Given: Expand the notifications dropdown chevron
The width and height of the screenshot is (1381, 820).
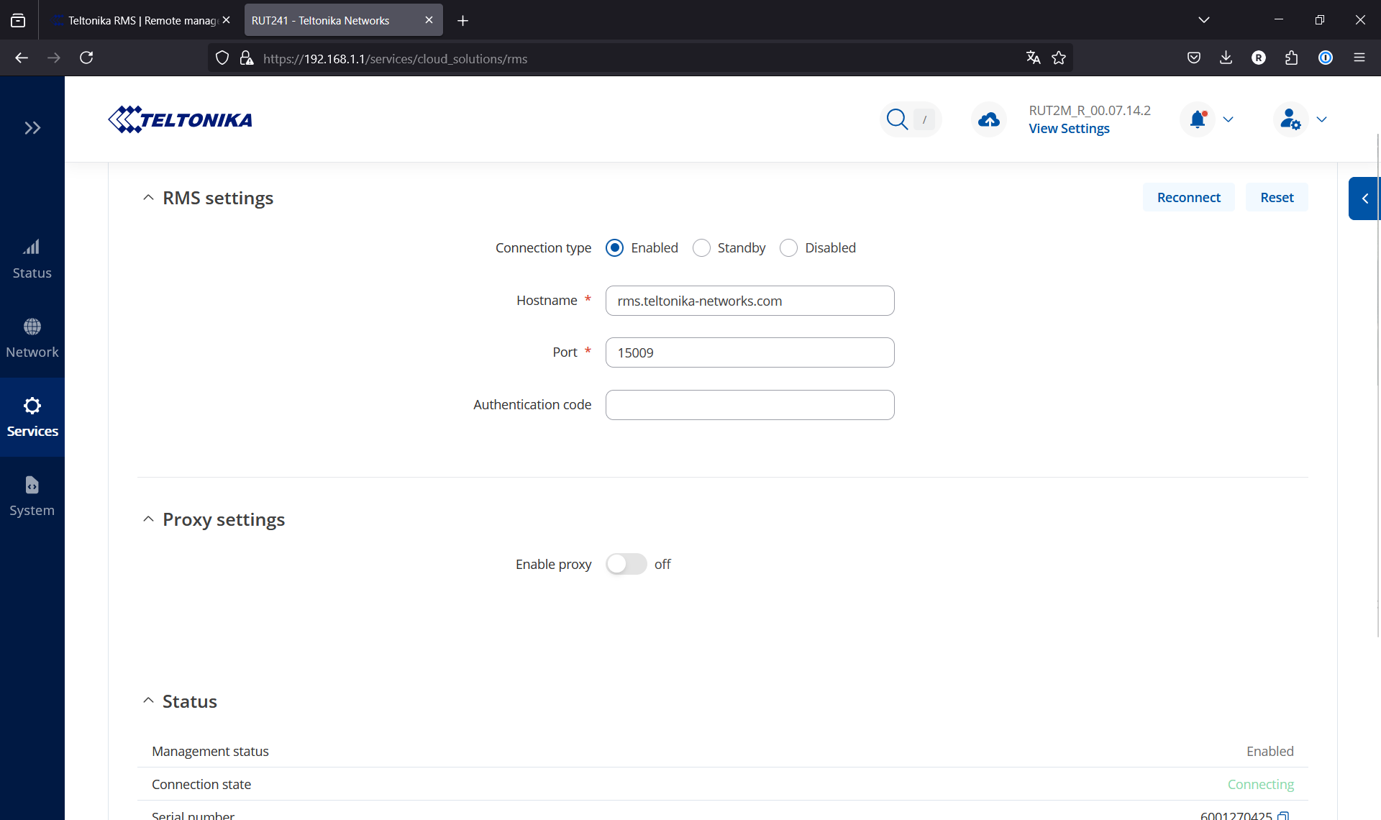Looking at the screenshot, I should 1229,119.
